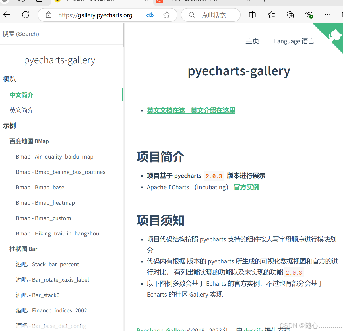Click the 示例 section heading
Viewport: 343px width, 331px height.
pos(9,125)
